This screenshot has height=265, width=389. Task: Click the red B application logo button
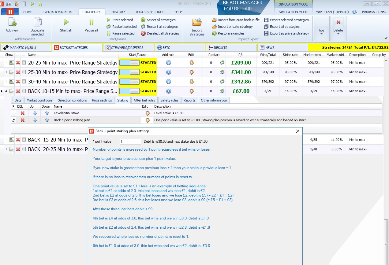pyautogui.click(x=10, y=12)
